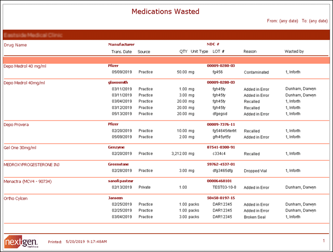Screen dimensions: 333x252
Task: Click lot number dfg3465dfg
Action: [223, 171]
